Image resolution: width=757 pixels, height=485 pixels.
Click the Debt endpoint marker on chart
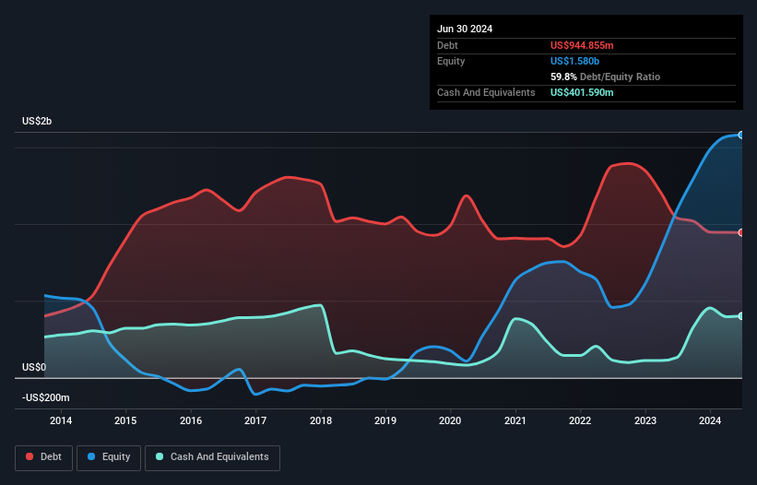[741, 232]
